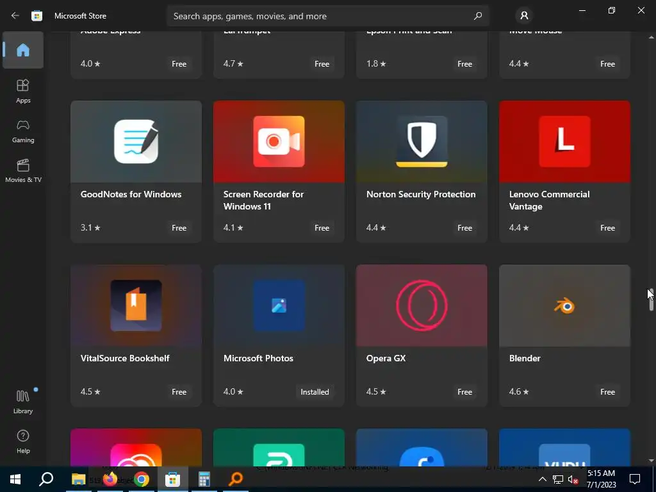Open the user account profile icon
This screenshot has width=656, height=492.
tap(524, 16)
